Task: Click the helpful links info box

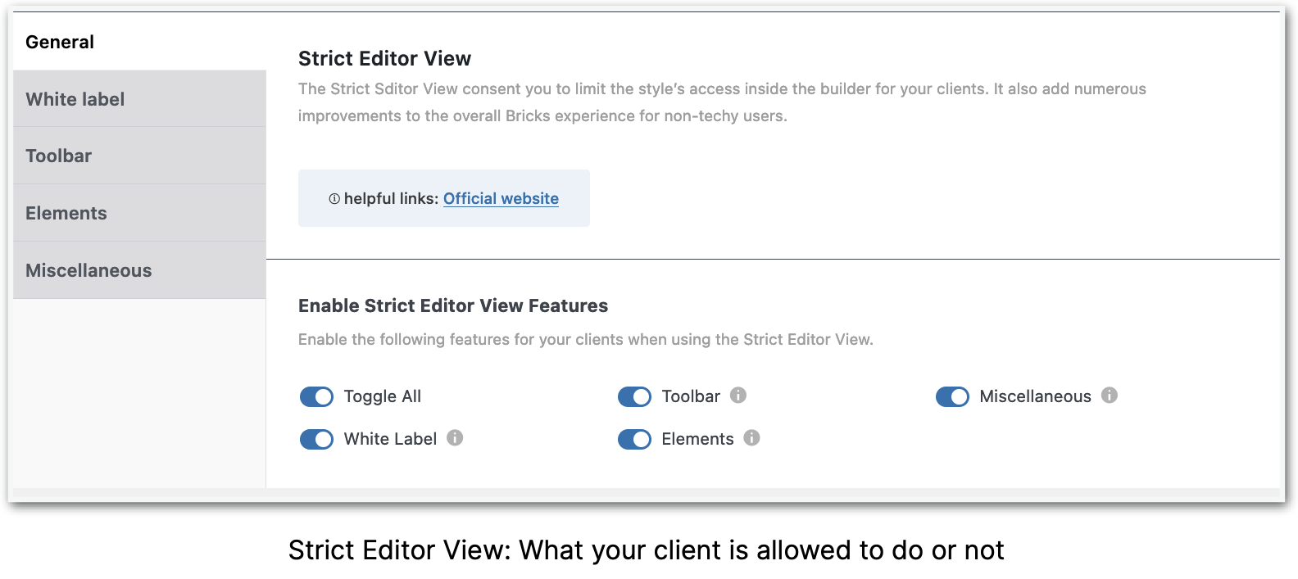Action: click(444, 198)
